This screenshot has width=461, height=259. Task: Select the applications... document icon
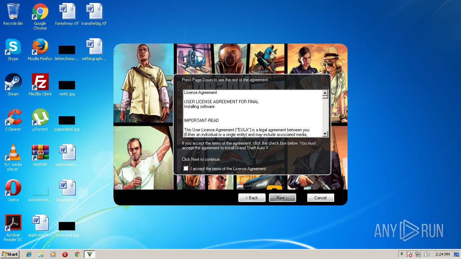(x=40, y=226)
